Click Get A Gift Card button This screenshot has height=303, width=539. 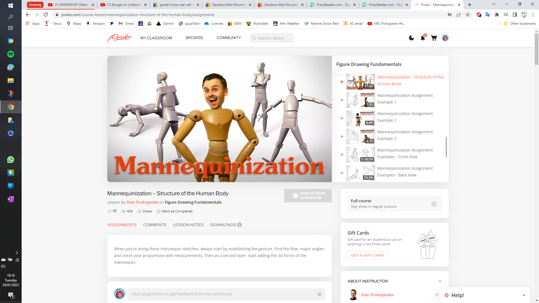(367, 255)
